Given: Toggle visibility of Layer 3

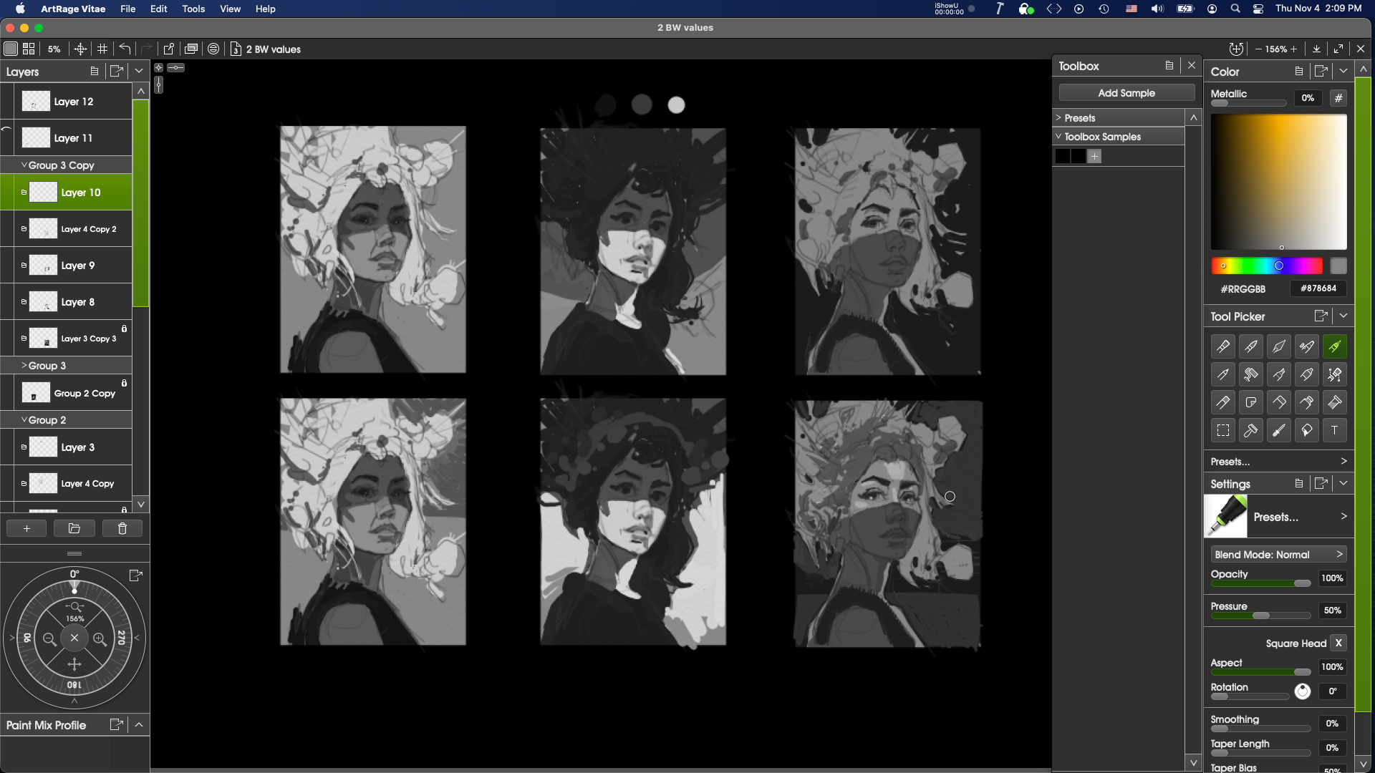Looking at the screenshot, I should coord(24,447).
